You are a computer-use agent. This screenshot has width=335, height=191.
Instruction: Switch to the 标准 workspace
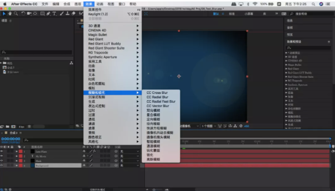(231, 14)
